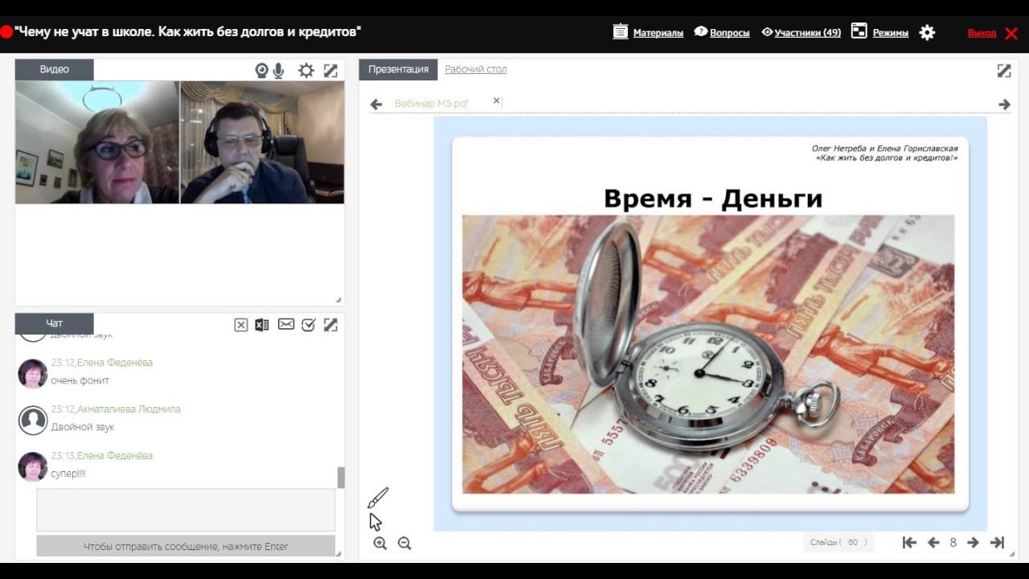Export chat to Excel icon

pos(262,325)
